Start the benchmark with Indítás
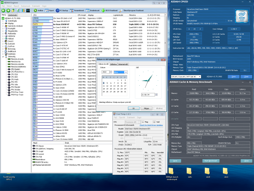 click(38, 11)
